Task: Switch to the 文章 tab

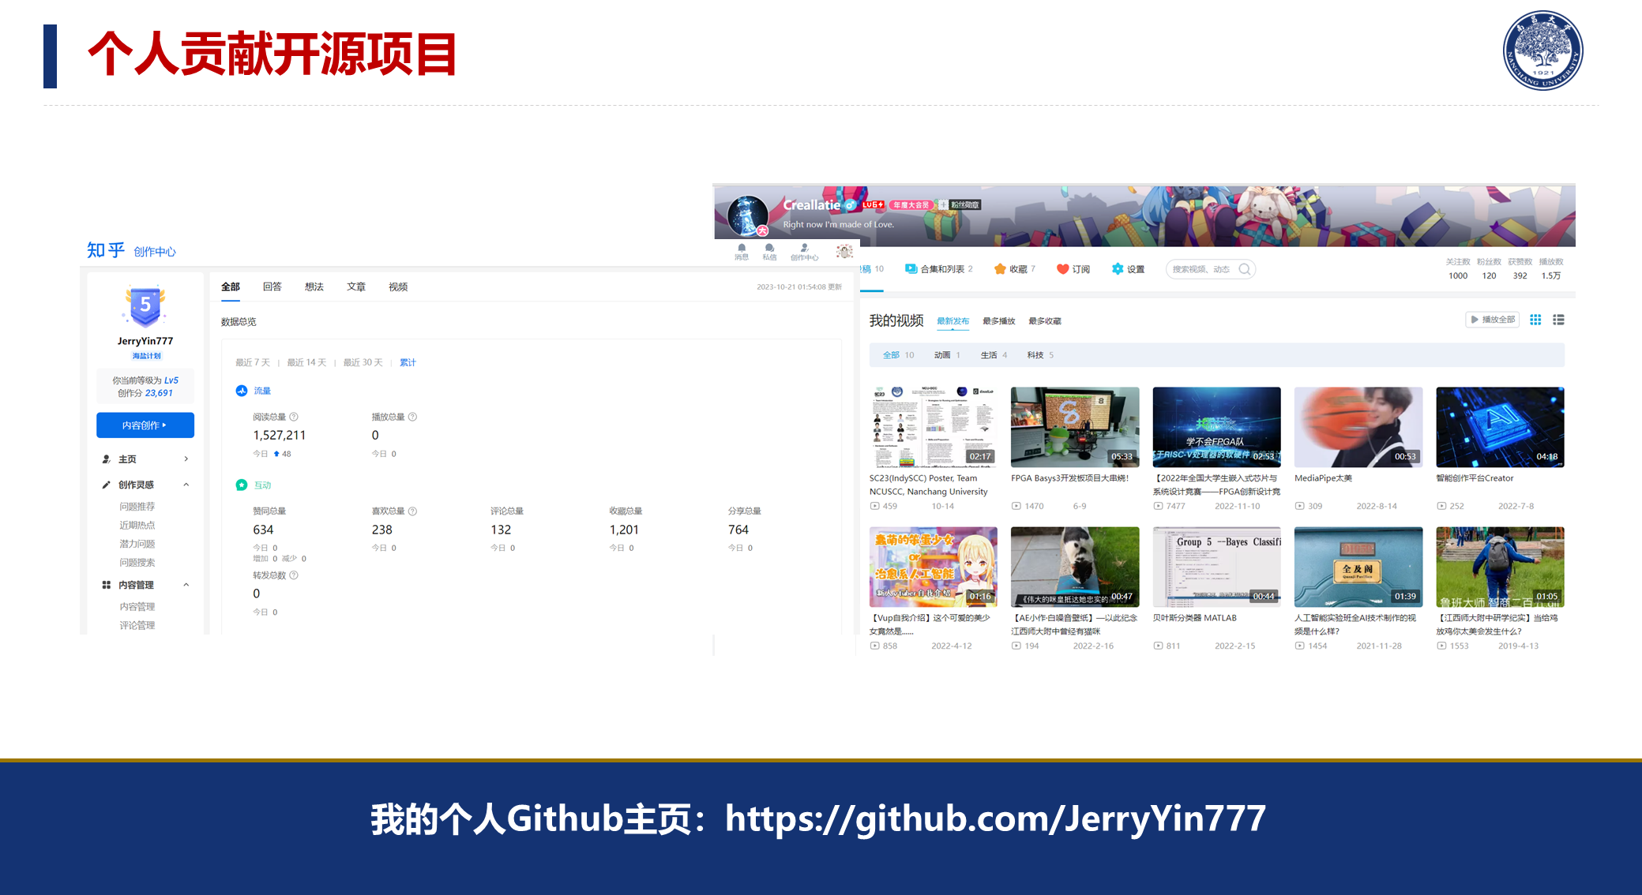Action: tap(356, 286)
